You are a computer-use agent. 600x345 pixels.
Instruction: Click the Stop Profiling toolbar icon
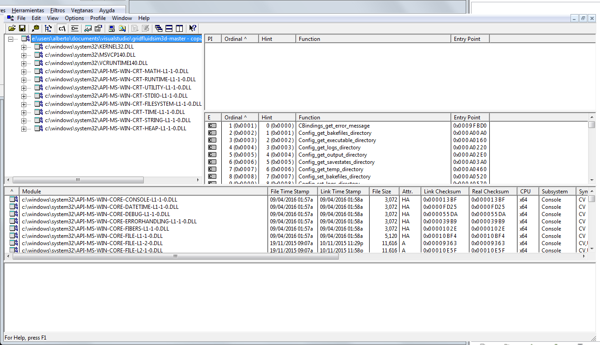pos(146,28)
